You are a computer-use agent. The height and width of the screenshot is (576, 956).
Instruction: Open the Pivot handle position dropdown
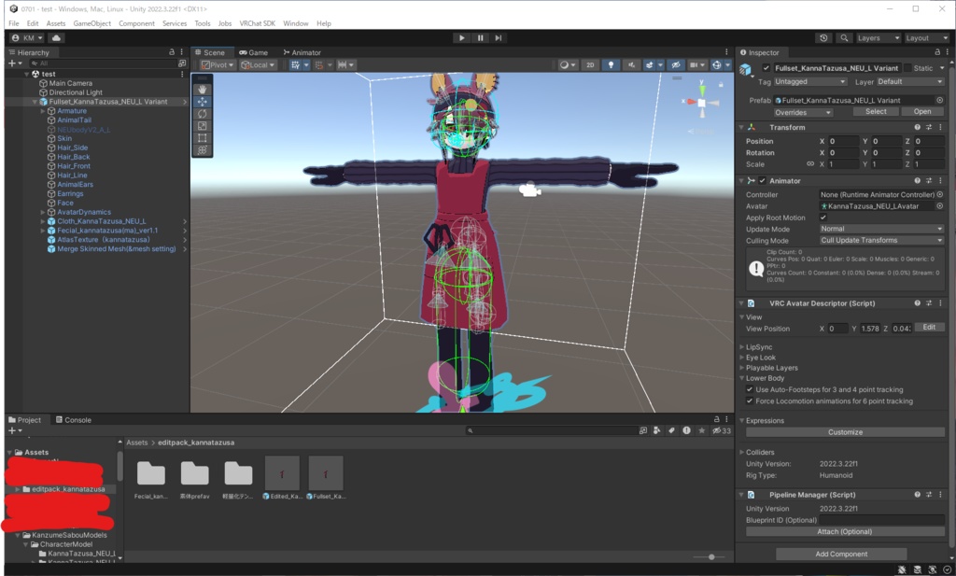coord(218,64)
